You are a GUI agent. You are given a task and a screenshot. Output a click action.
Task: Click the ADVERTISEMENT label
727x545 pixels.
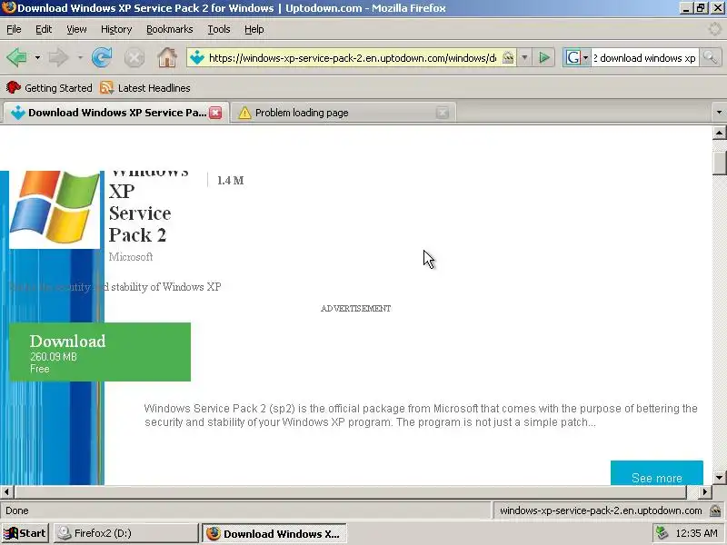point(355,309)
